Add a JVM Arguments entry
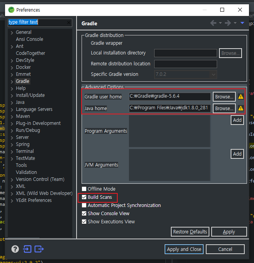The width and height of the screenshot is (254, 263). (237, 154)
